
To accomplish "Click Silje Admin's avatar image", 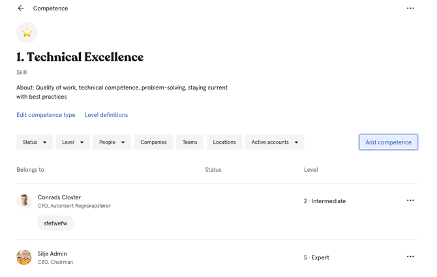I will pyautogui.click(x=24, y=257).
